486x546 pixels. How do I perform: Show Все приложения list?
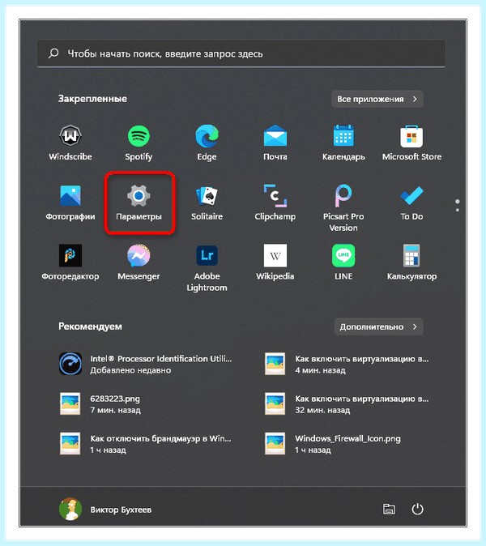377,99
